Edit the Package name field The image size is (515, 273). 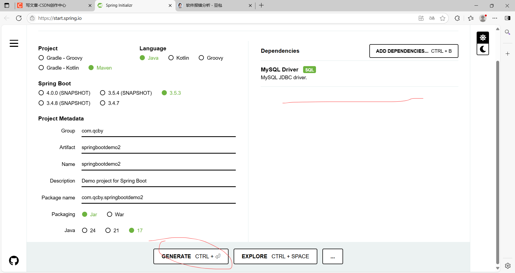(x=159, y=198)
